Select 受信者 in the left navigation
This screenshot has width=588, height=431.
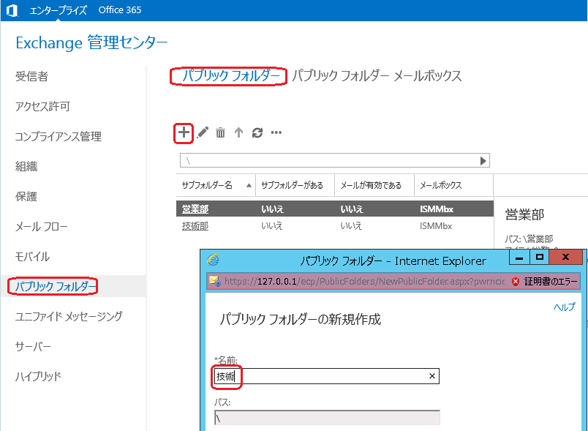click(32, 76)
